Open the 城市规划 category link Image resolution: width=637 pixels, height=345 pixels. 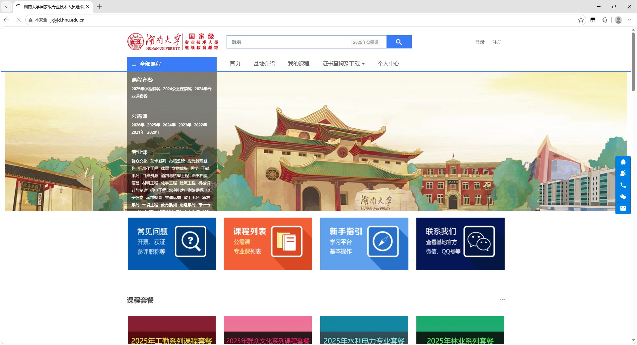(154, 198)
